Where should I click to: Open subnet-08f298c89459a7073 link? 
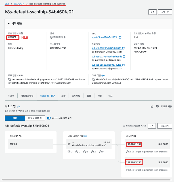(x=106, y=48)
